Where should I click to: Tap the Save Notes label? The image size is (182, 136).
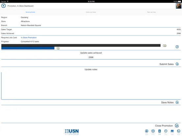(x=167, y=102)
